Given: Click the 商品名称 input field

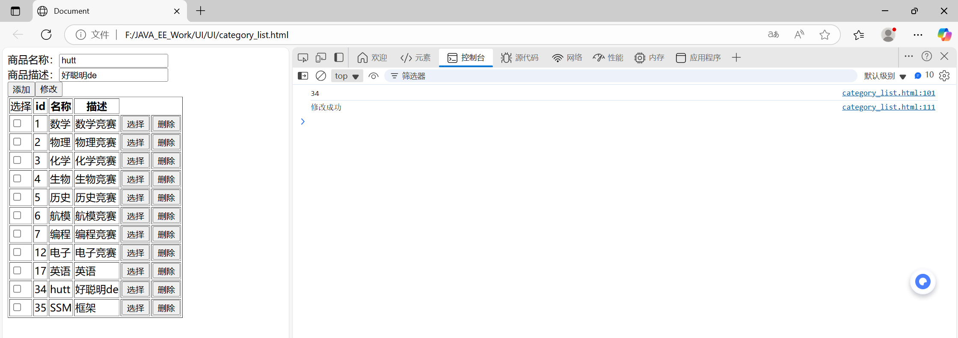Looking at the screenshot, I should click(x=113, y=60).
